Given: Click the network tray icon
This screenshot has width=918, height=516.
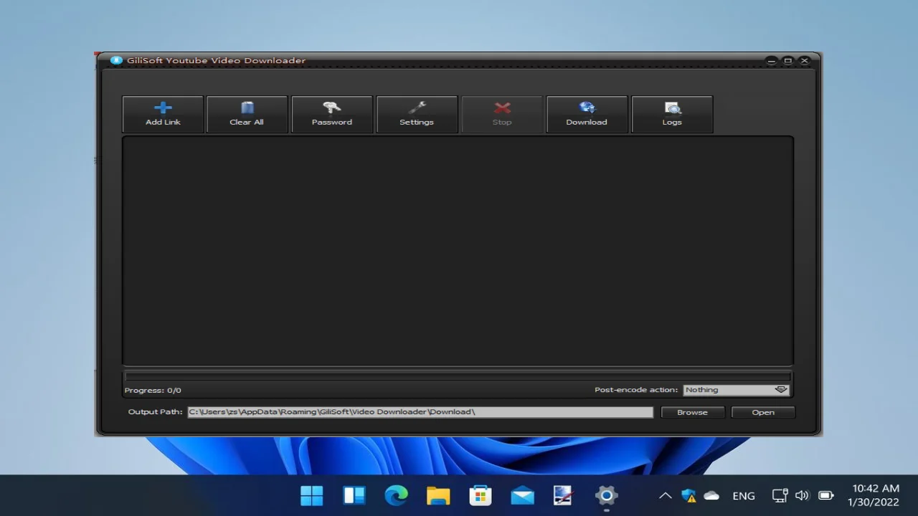Looking at the screenshot, I should click(780, 495).
